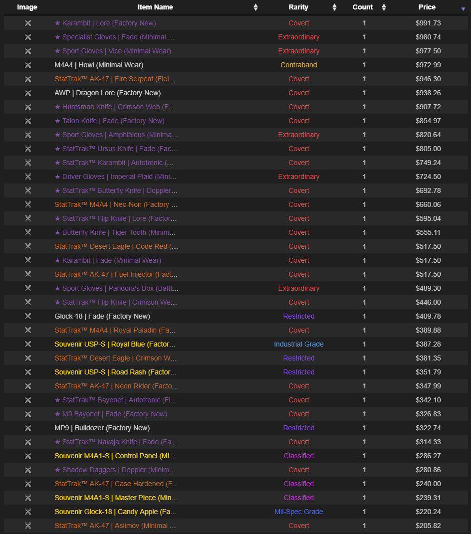
Task: Toggle the Rarity column sort arrows
Action: (x=334, y=7)
